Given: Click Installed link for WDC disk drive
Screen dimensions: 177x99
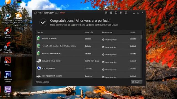Looking at the screenshot, I should [x=133, y=76].
